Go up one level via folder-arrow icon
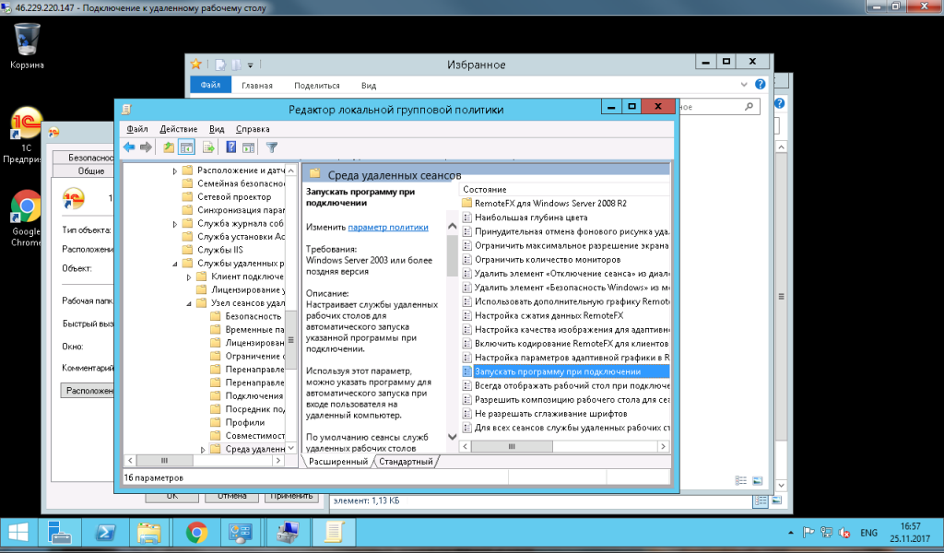The image size is (944, 553). 169,147
